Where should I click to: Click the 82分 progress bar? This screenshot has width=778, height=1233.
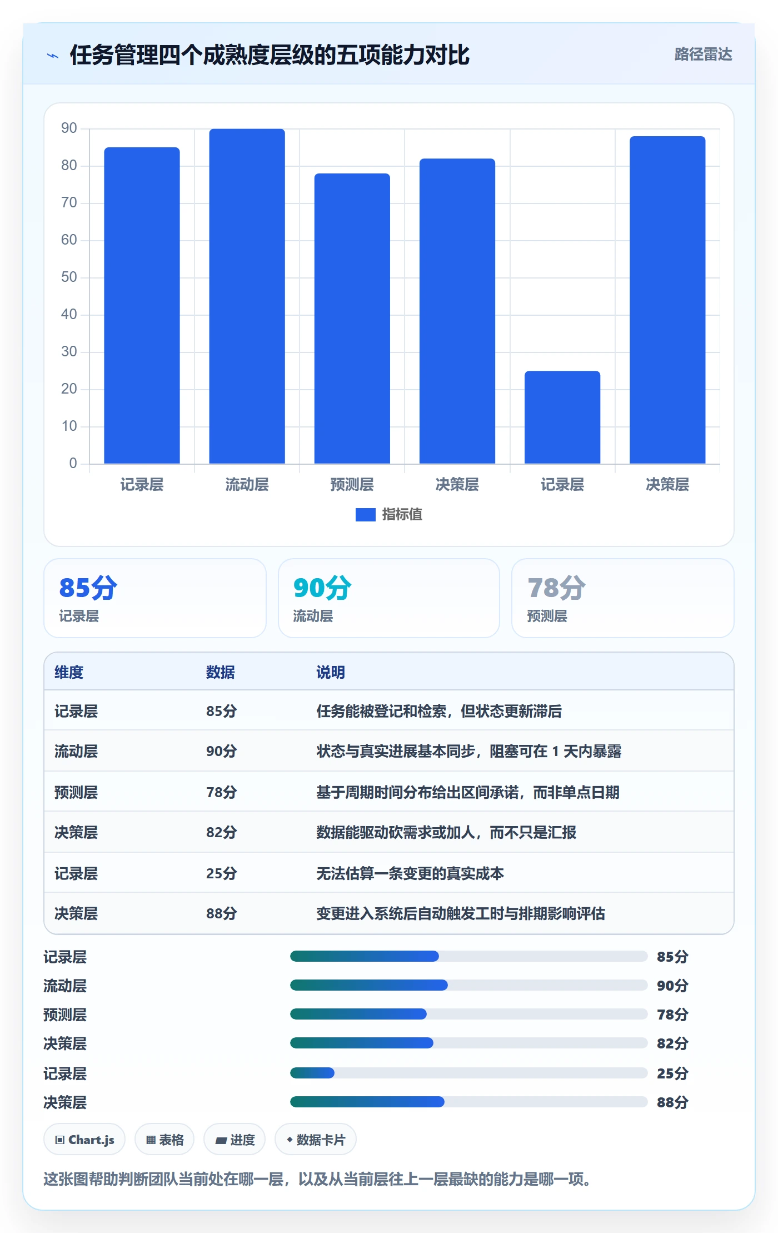468,1043
